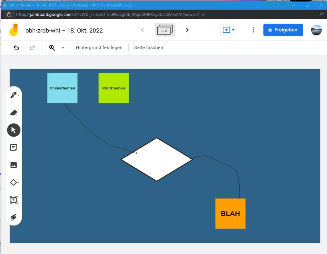Redo the last action
Screen dimensions: 327x254
(32, 47)
